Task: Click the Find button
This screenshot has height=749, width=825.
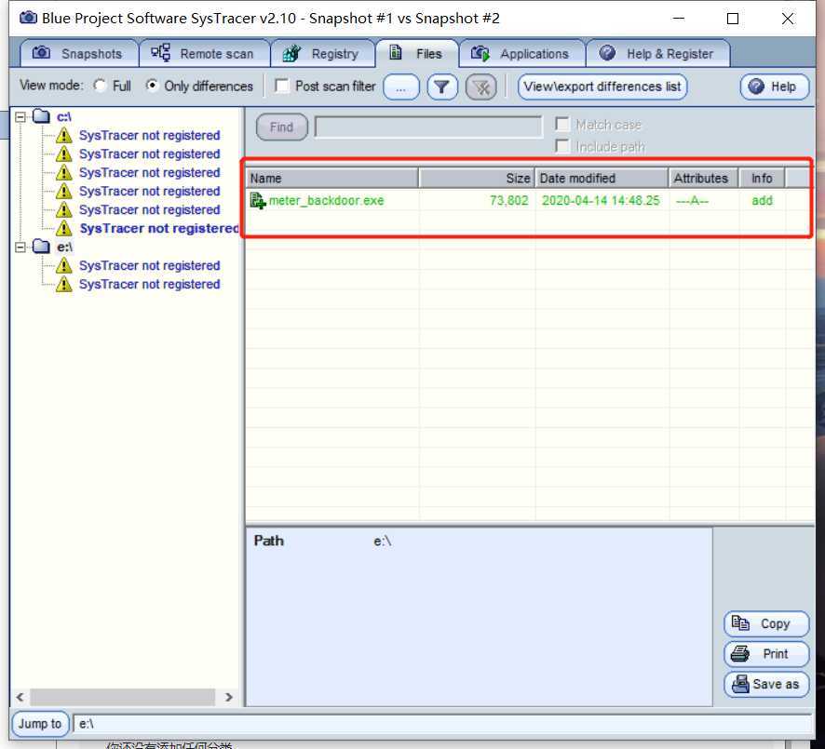Action: point(281,127)
